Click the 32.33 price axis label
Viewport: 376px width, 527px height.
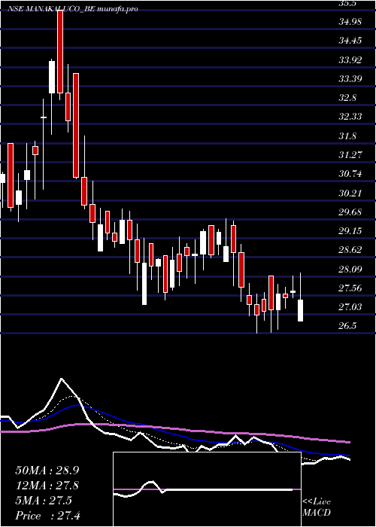pos(350,117)
